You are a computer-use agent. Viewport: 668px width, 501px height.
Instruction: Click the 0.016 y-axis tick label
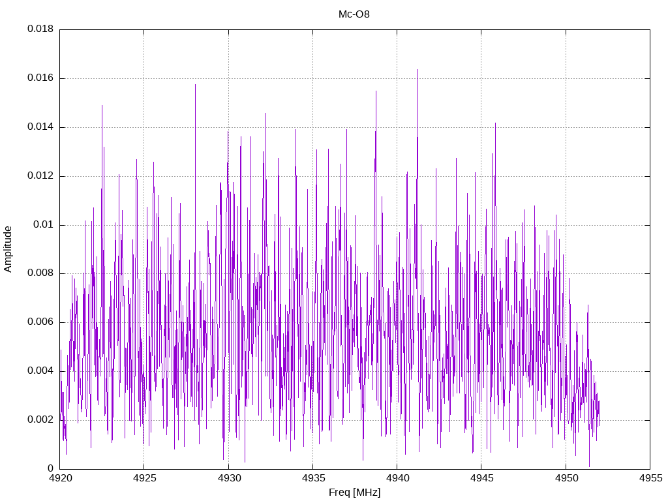tap(40, 78)
